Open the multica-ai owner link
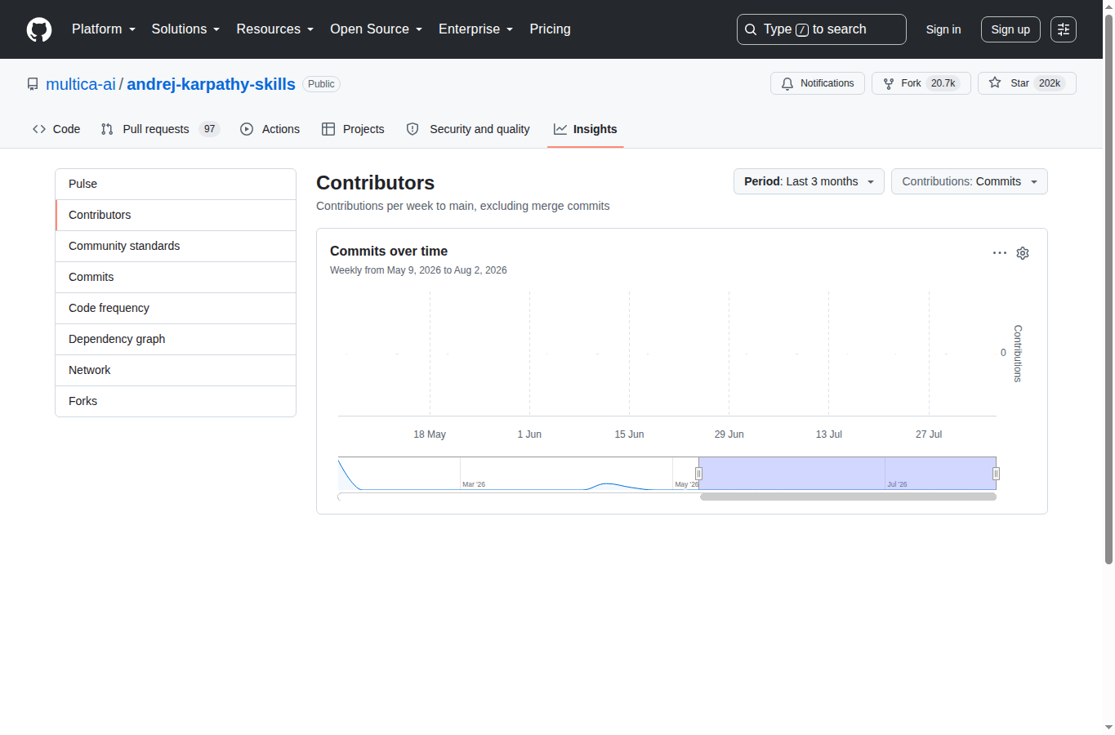Viewport: 1115px width, 735px height. tap(81, 84)
